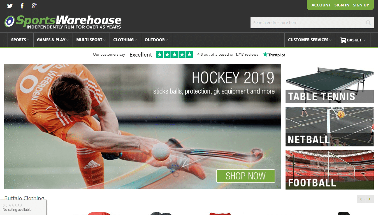Open the Twitter social icon
Screen dimensions: 378x215
click(x=10, y=6)
